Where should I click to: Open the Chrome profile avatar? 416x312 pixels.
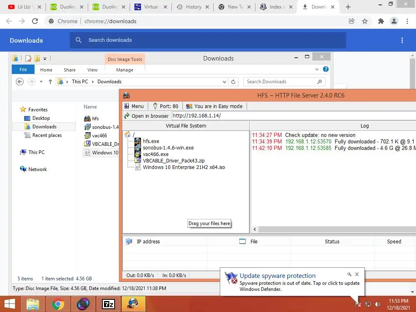click(x=394, y=21)
